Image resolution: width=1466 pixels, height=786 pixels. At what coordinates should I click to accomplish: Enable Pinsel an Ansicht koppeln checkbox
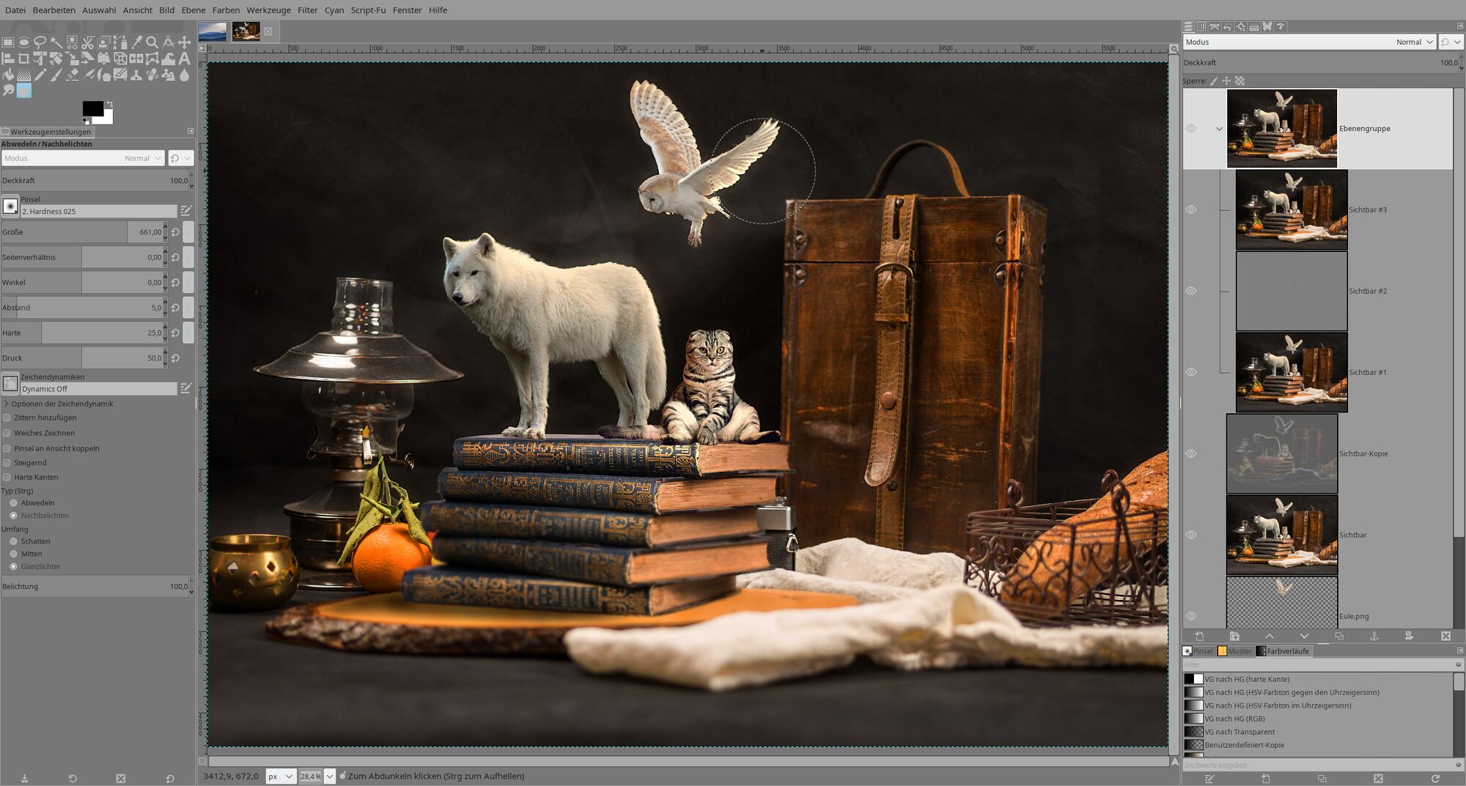[7, 448]
